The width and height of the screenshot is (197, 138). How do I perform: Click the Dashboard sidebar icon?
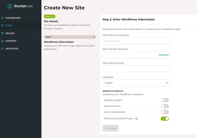click(3, 18)
